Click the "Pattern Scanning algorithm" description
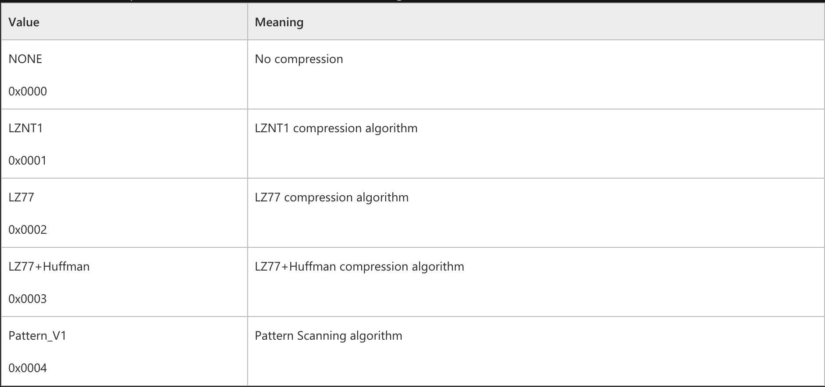The height and width of the screenshot is (387, 825). [x=328, y=336]
